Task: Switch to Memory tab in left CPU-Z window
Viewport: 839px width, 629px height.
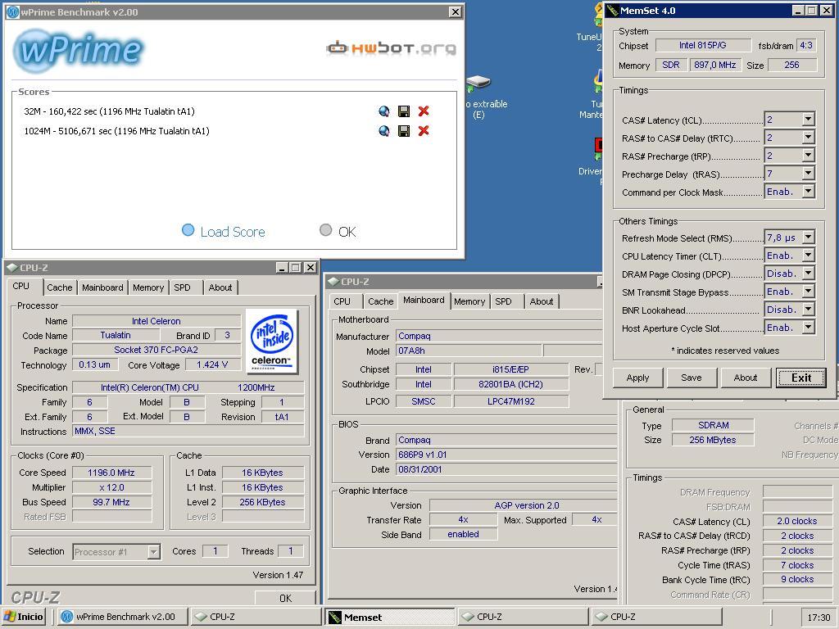Action: [x=148, y=287]
